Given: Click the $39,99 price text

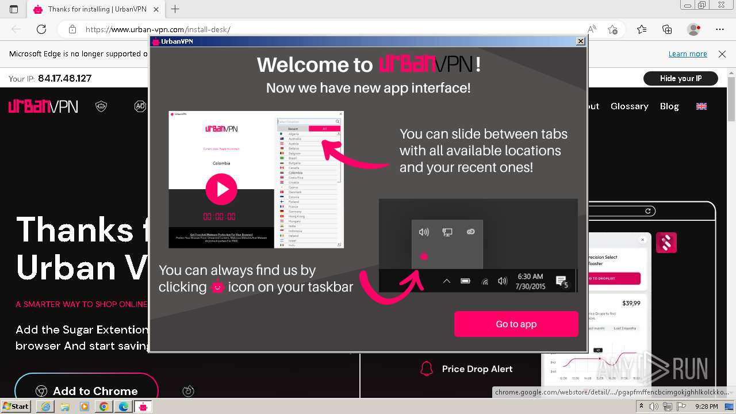Looking at the screenshot, I should [x=631, y=303].
